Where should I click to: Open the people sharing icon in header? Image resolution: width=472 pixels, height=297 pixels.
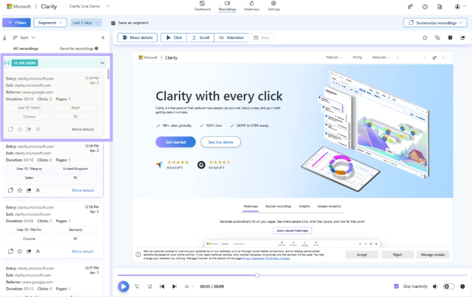pos(410,7)
